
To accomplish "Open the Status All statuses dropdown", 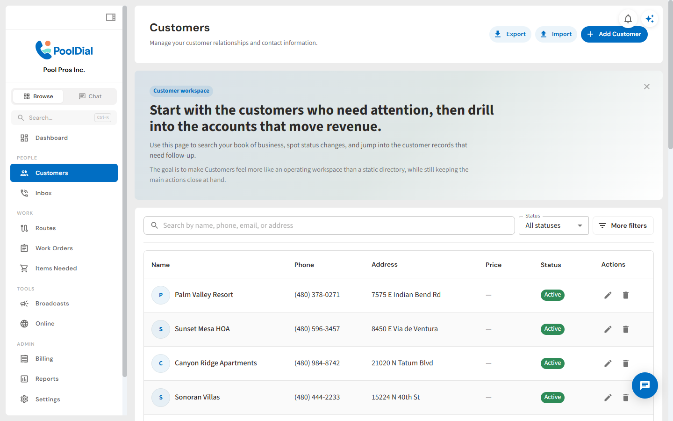I will click(x=554, y=225).
